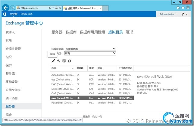Open 公用文件夹 in the sidebar
This screenshot has width=194, height=126.
pyautogui.click(x=13, y=90)
